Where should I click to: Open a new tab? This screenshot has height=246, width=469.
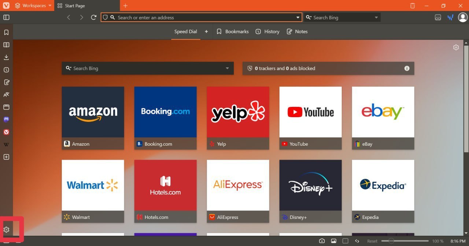click(x=125, y=5)
